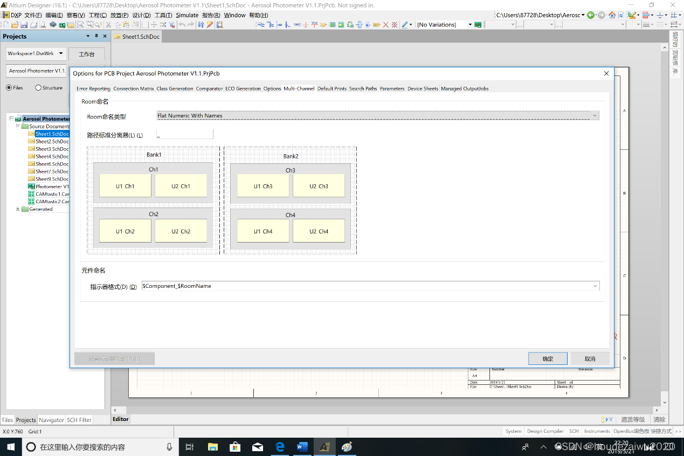Click the clear filter funnel icon
The height and width of the screenshot is (456, 684).
point(172,25)
